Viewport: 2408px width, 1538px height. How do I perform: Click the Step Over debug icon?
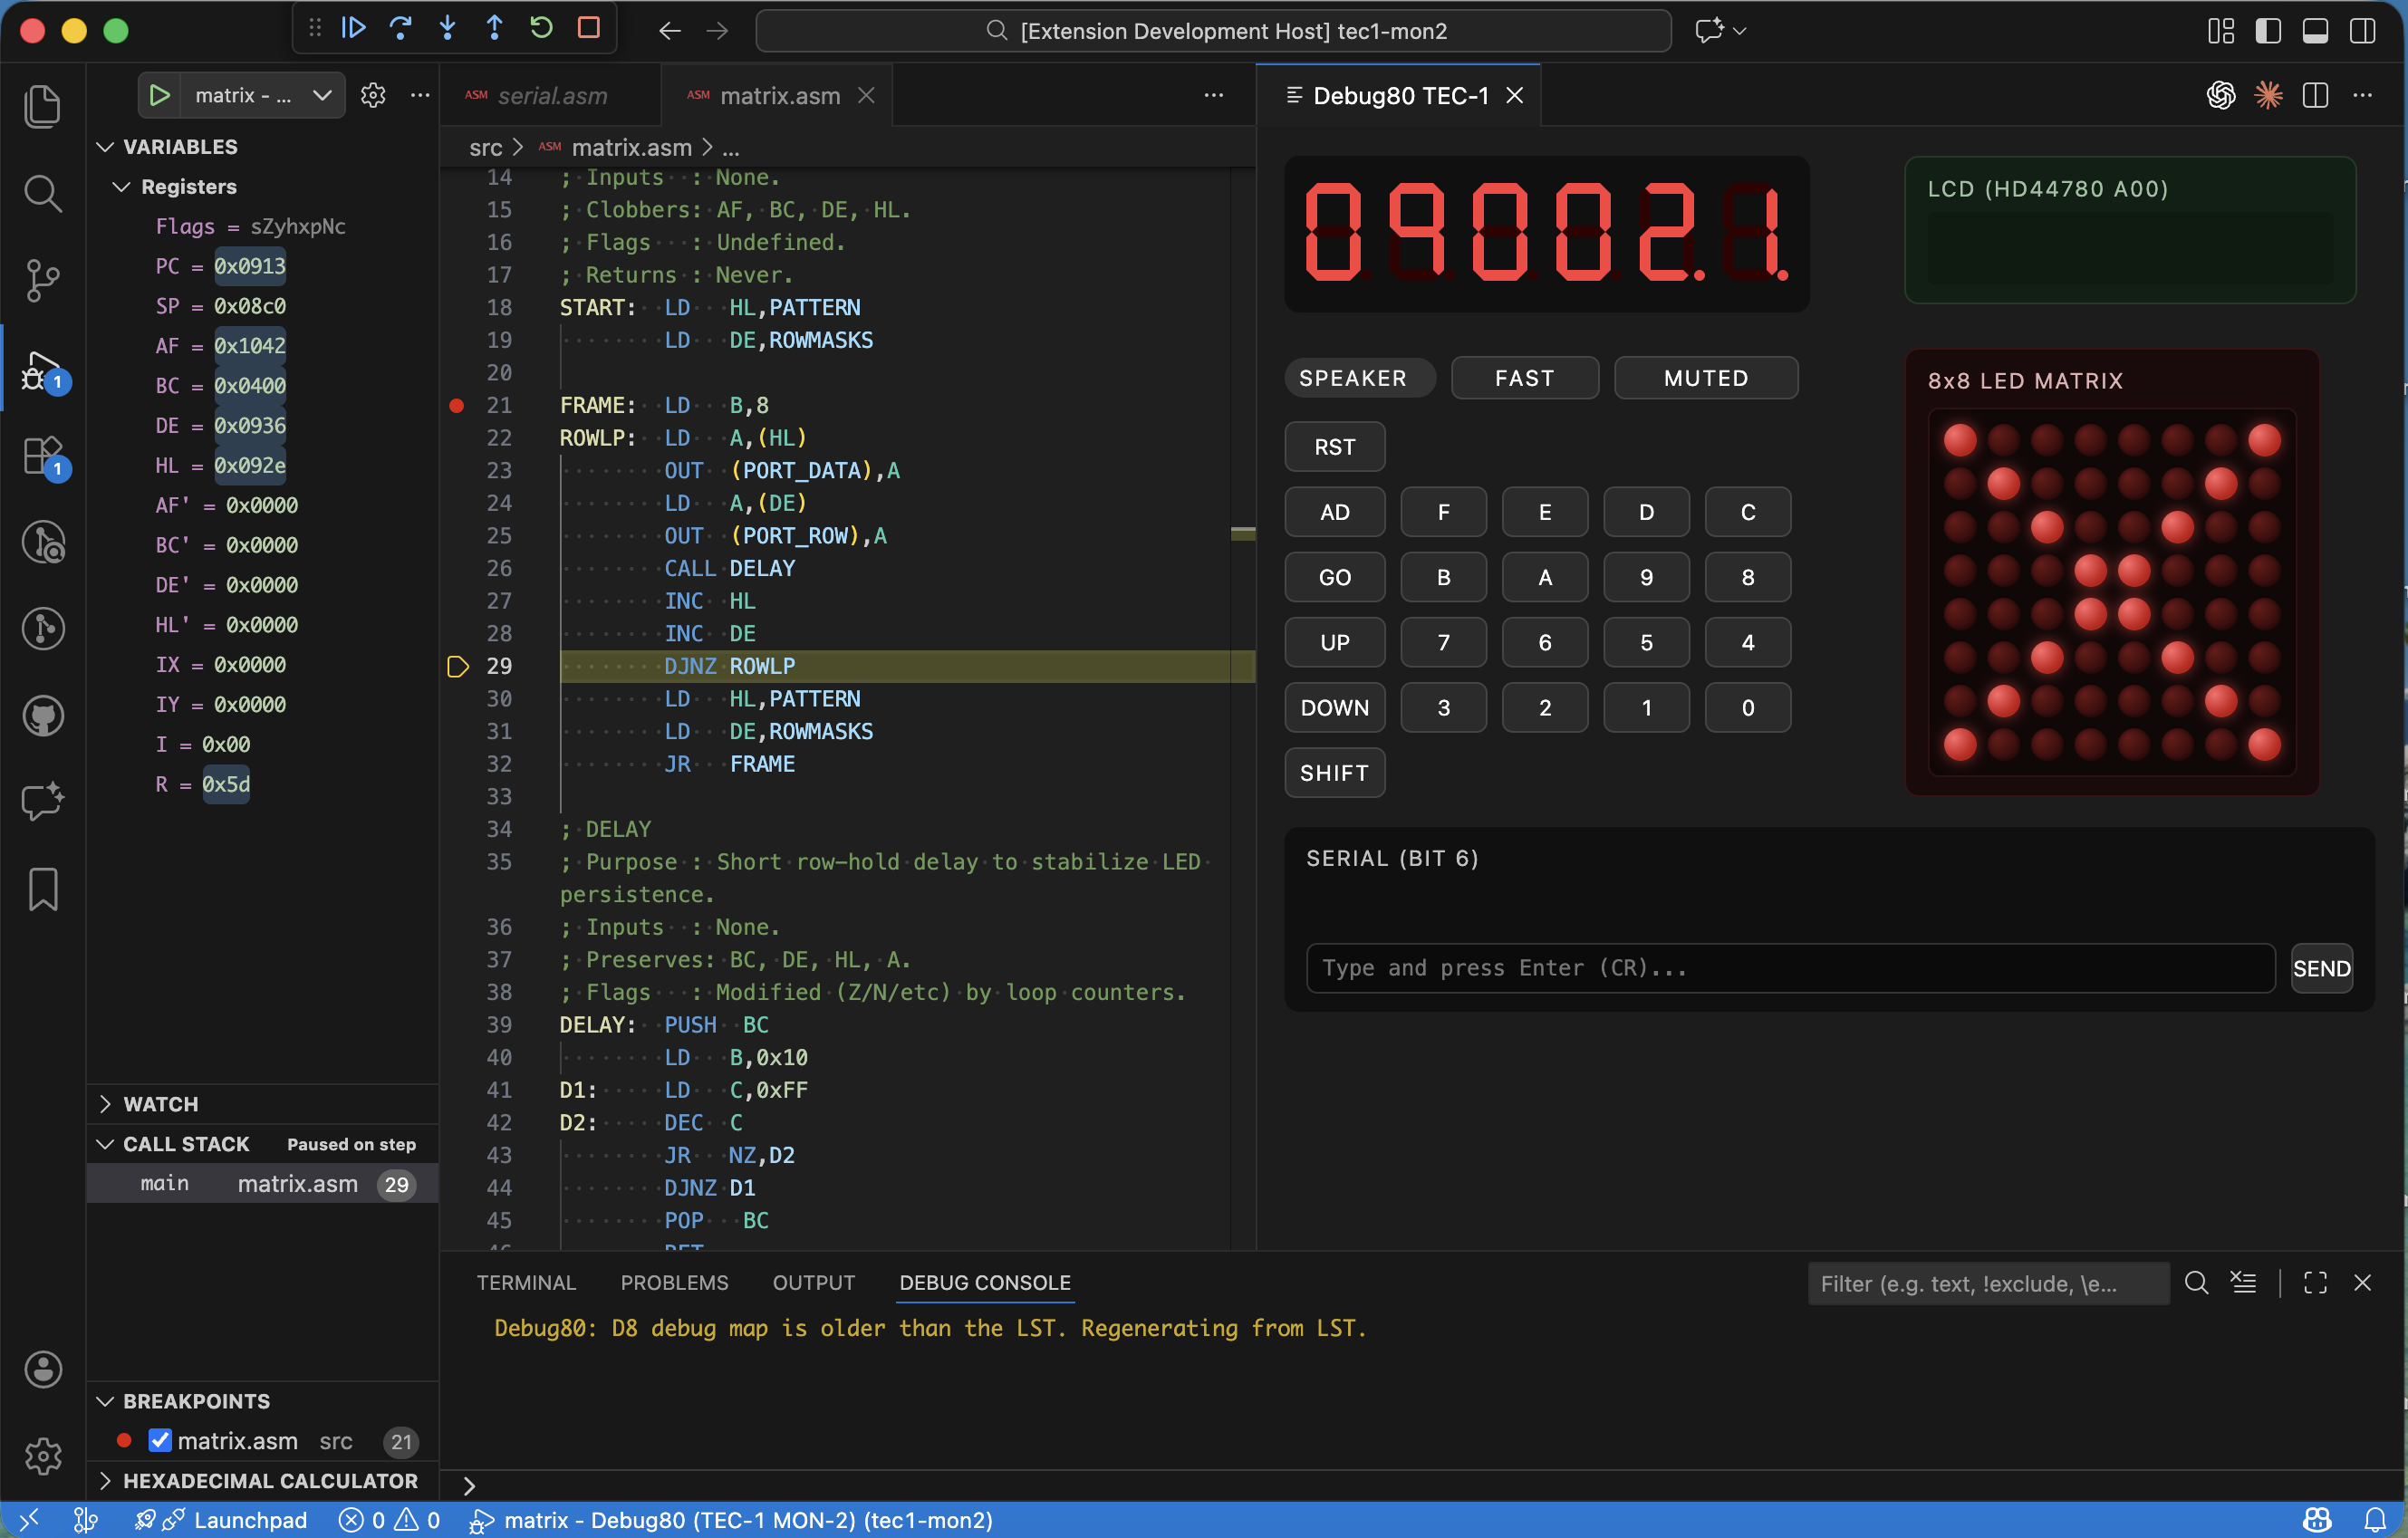tap(400, 28)
